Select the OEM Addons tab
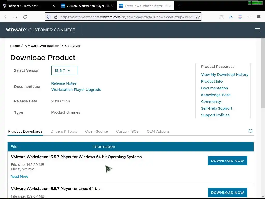The width and height of the screenshot is (265, 199). click(158, 131)
